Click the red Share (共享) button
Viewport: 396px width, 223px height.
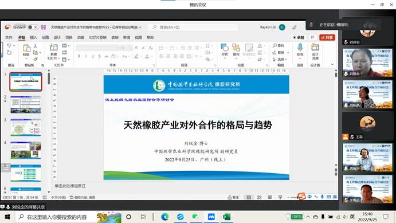pyautogui.click(x=327, y=37)
